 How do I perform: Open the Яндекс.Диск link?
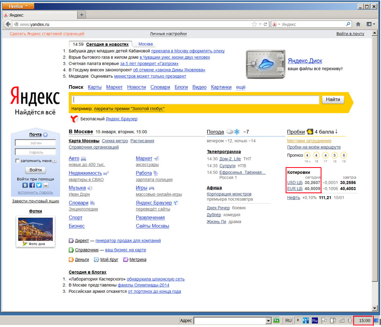coord(305,61)
